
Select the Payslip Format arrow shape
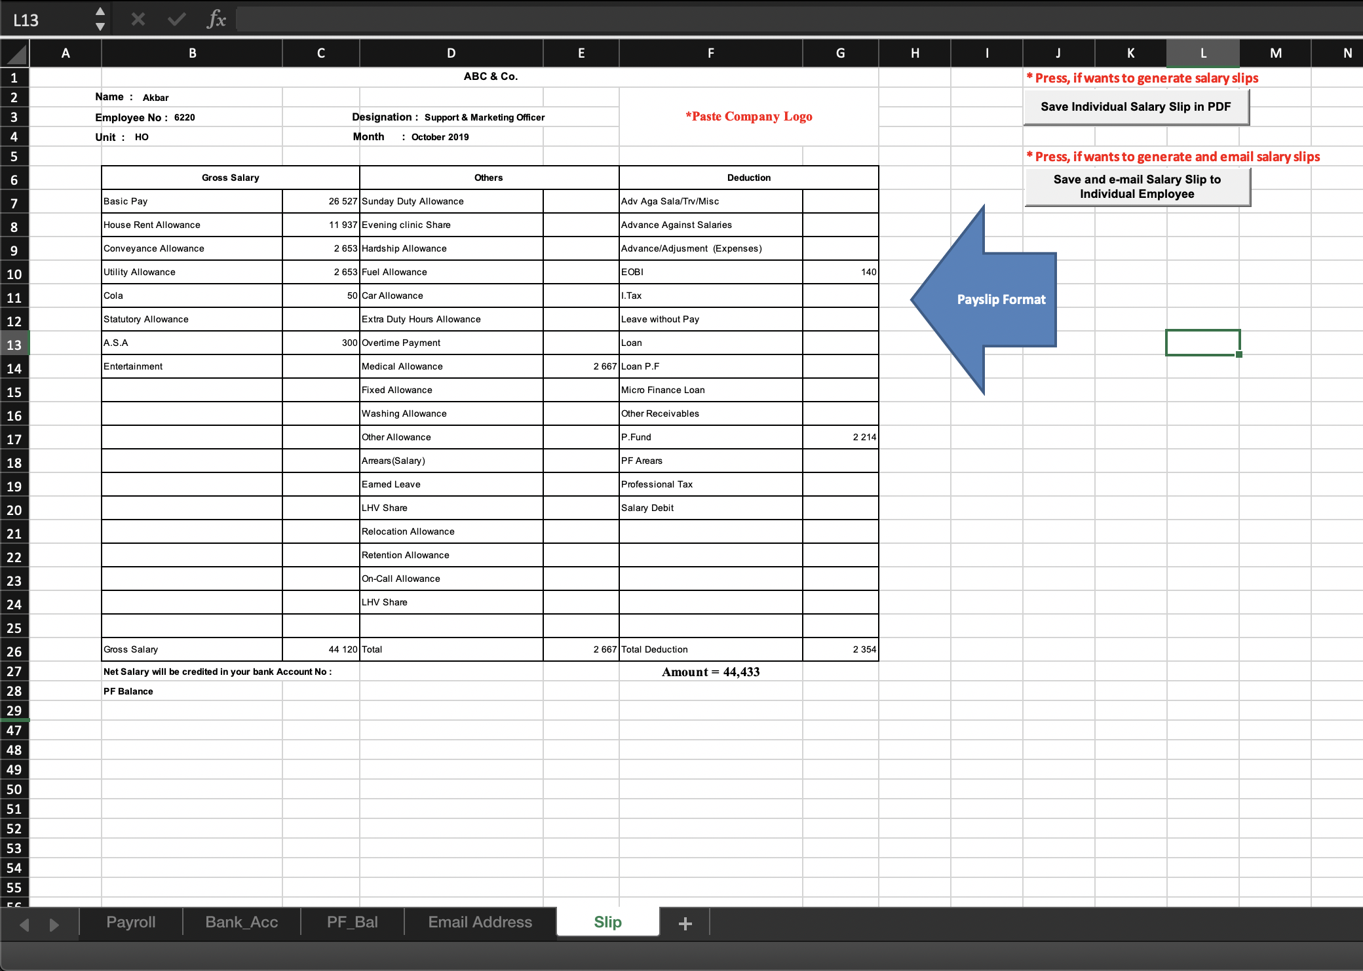click(x=984, y=299)
